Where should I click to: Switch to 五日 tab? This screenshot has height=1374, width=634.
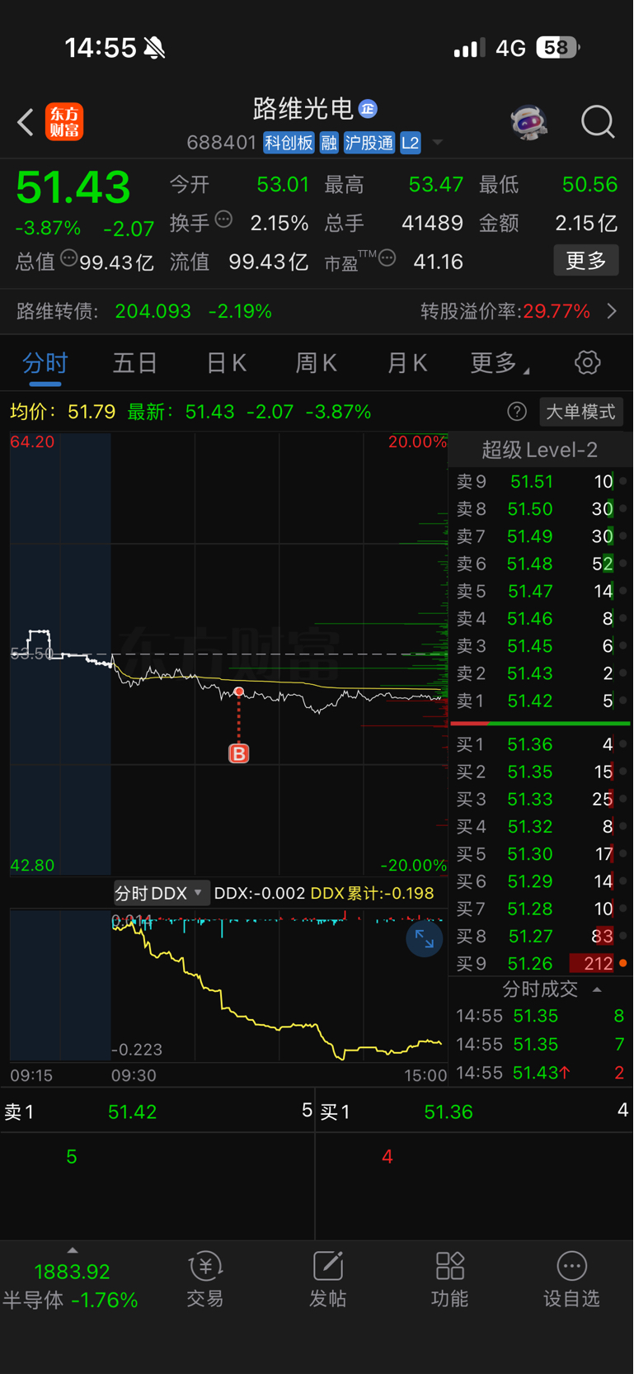[x=135, y=362]
